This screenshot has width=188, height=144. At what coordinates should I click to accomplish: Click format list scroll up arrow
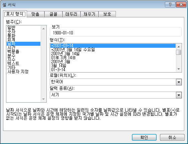[x=179, y=47]
